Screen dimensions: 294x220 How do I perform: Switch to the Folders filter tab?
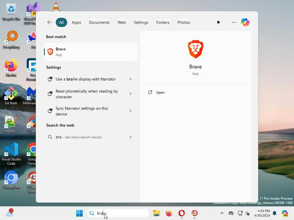tap(163, 22)
